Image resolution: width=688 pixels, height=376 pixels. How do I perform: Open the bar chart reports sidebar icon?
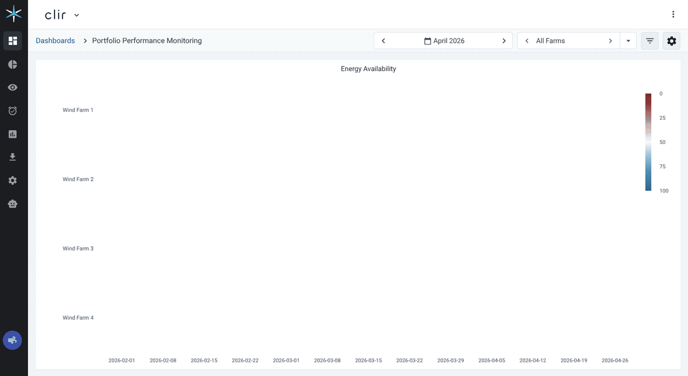(x=13, y=134)
